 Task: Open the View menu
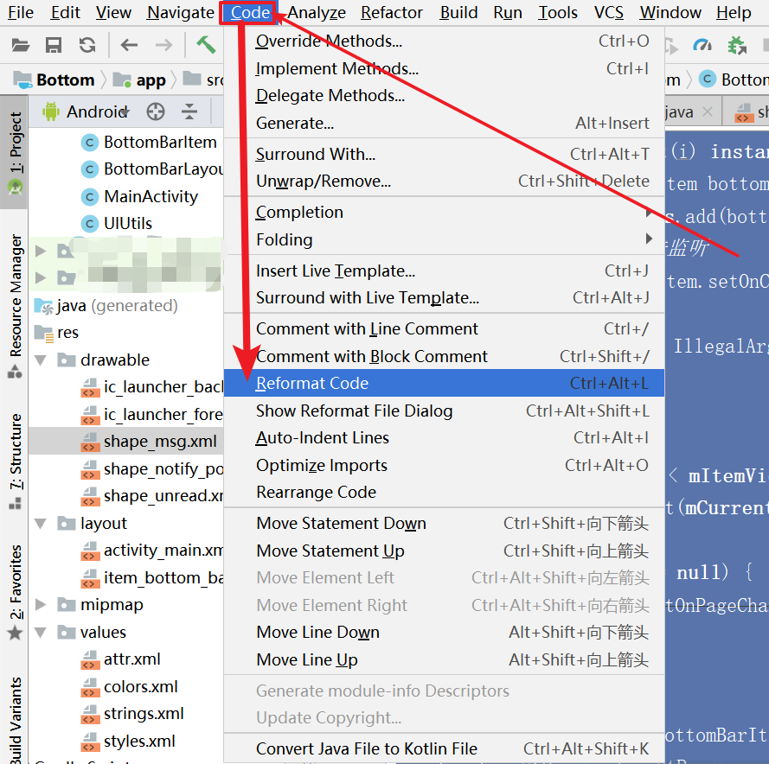click(113, 13)
